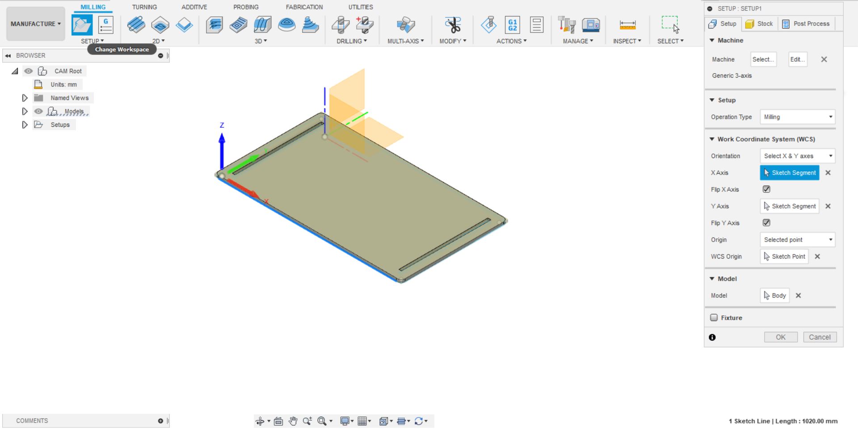Click the machine Edit... button
This screenshot has width=858, height=430.
pyautogui.click(x=798, y=59)
